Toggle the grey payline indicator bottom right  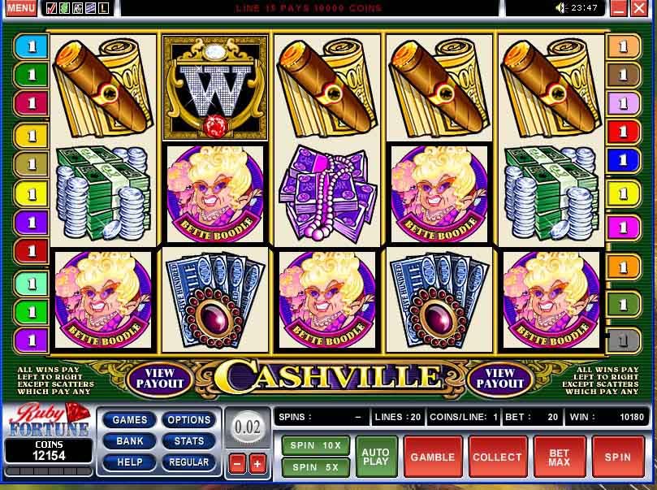point(624,340)
